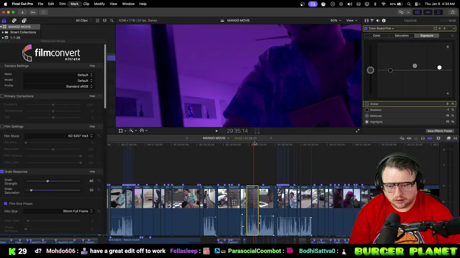Switch to Exposure tab
This screenshot has width=460, height=258.
427,35
